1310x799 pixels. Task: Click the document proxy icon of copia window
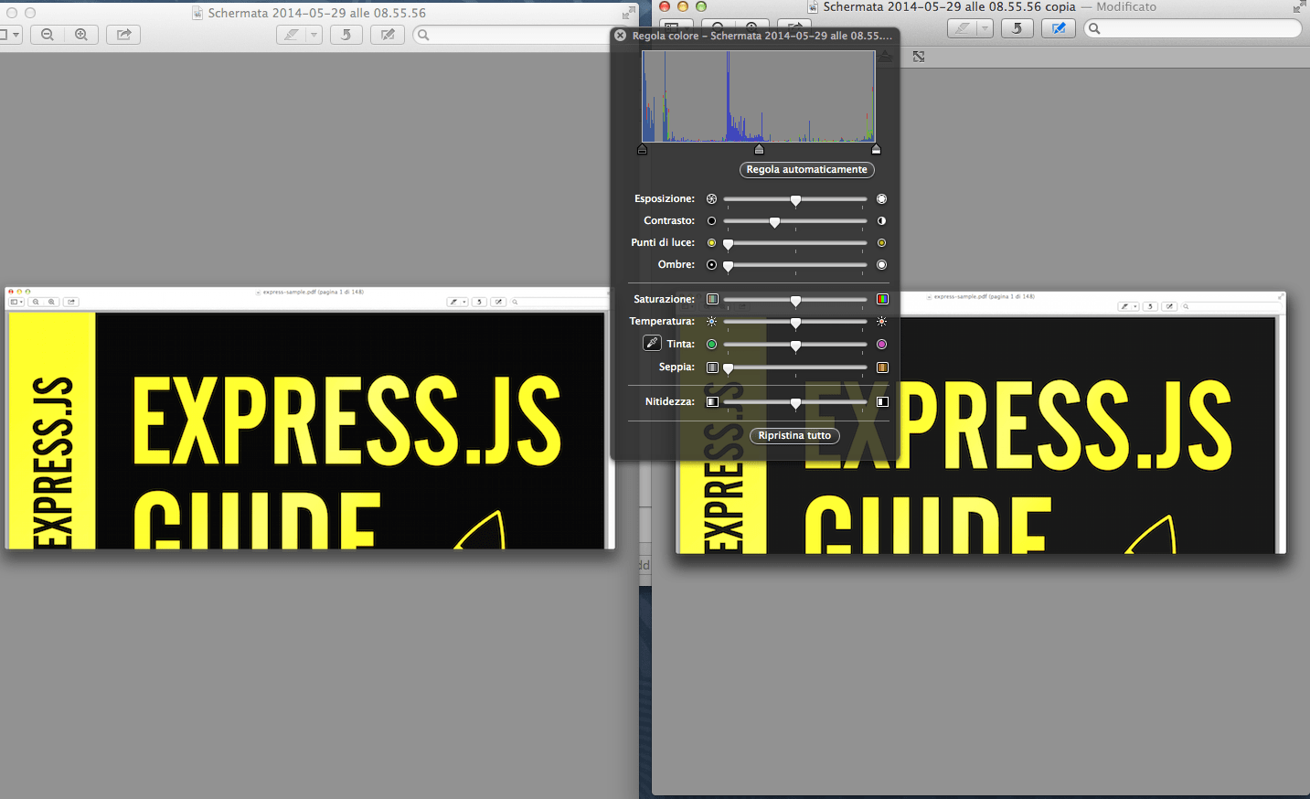click(x=813, y=7)
